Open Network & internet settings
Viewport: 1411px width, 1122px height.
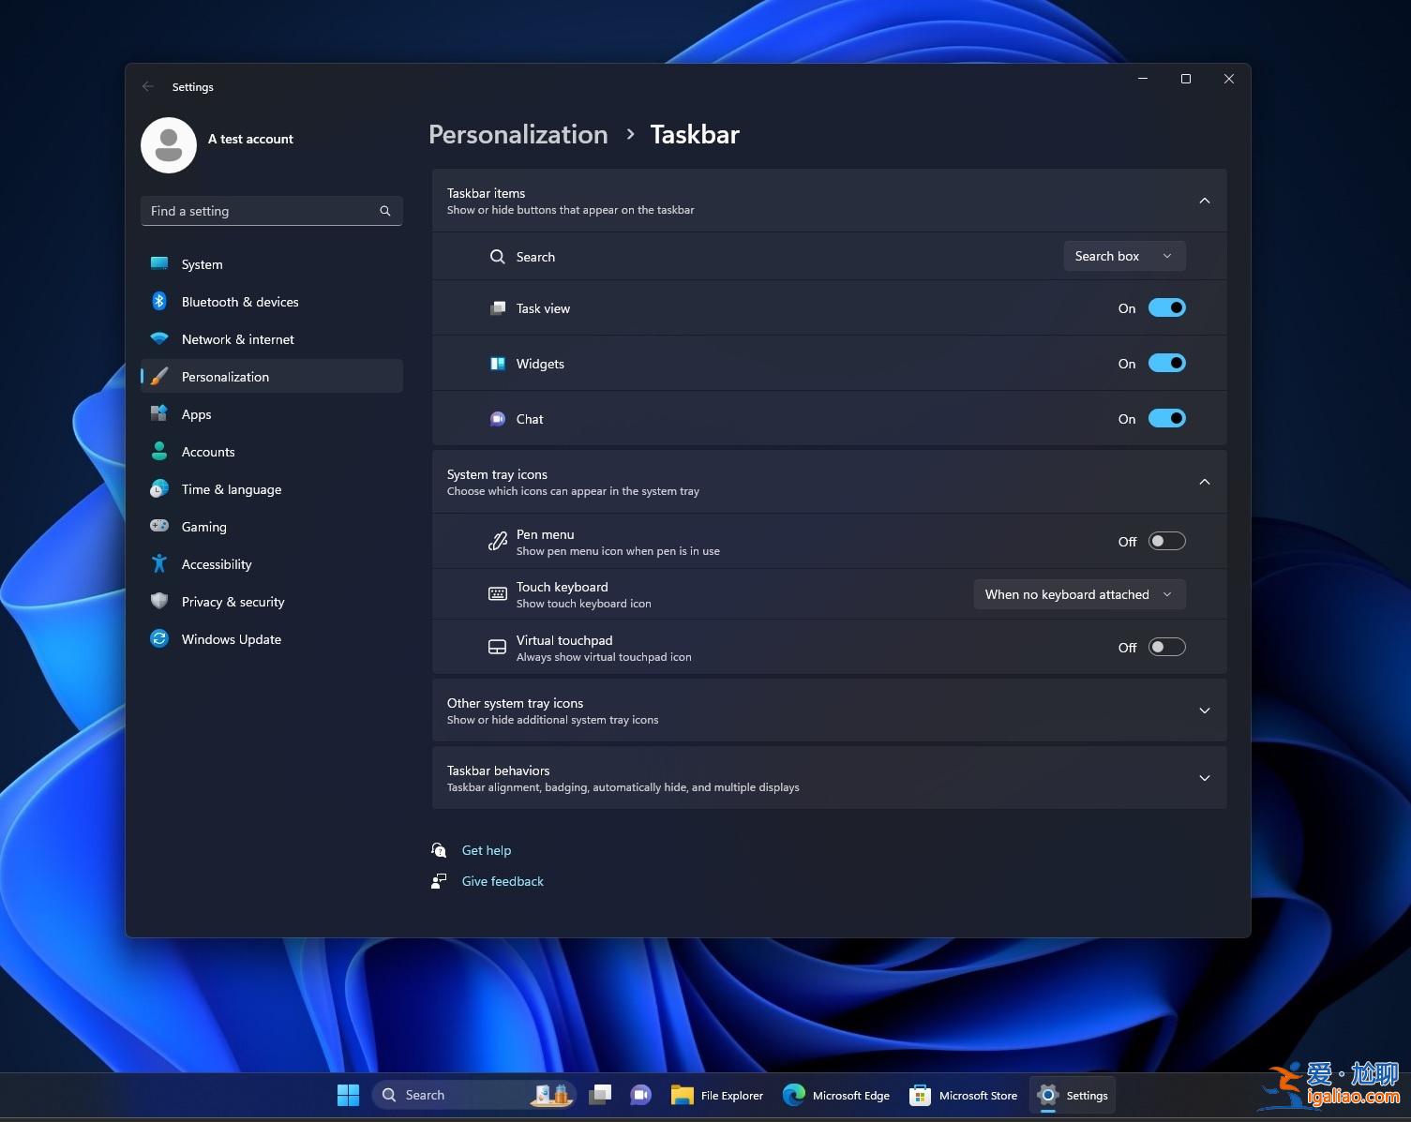pyautogui.click(x=237, y=338)
